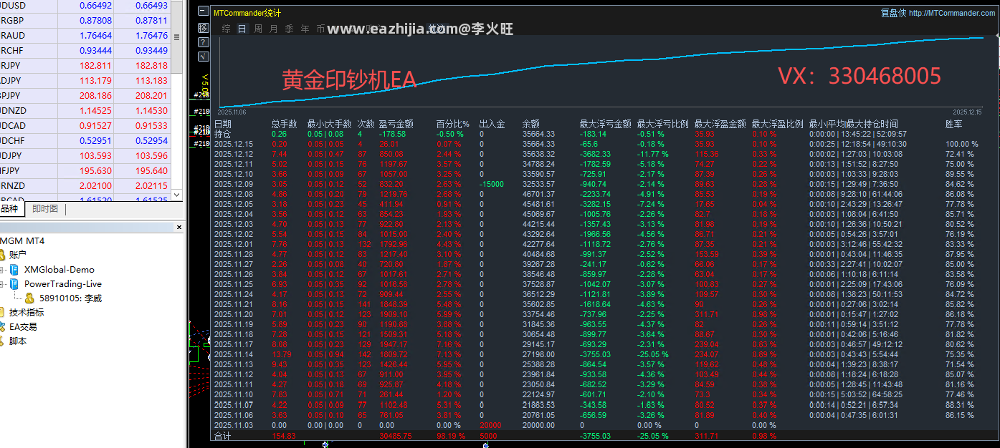The image size is (1000, 448).
Task: Click the 余额 column header
Action: tap(531, 124)
